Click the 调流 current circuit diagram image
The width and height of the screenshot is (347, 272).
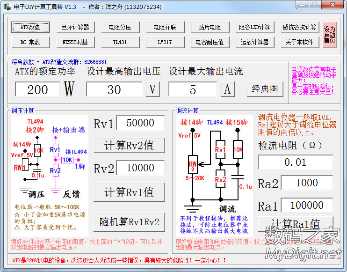[x=214, y=176]
